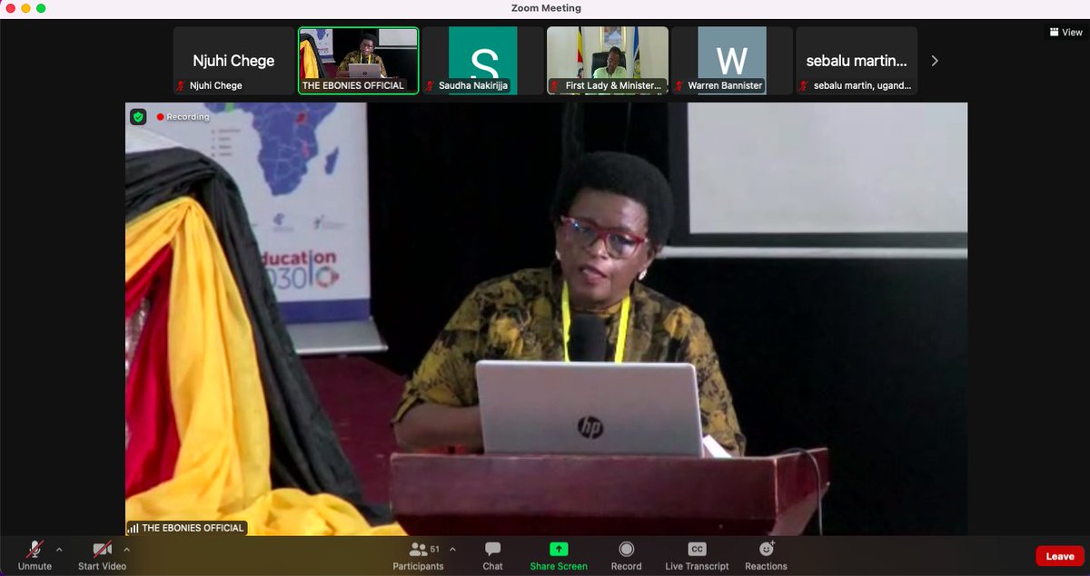The height and width of the screenshot is (576, 1090).
Task: Click the Recording indicator
Action: pos(183,117)
